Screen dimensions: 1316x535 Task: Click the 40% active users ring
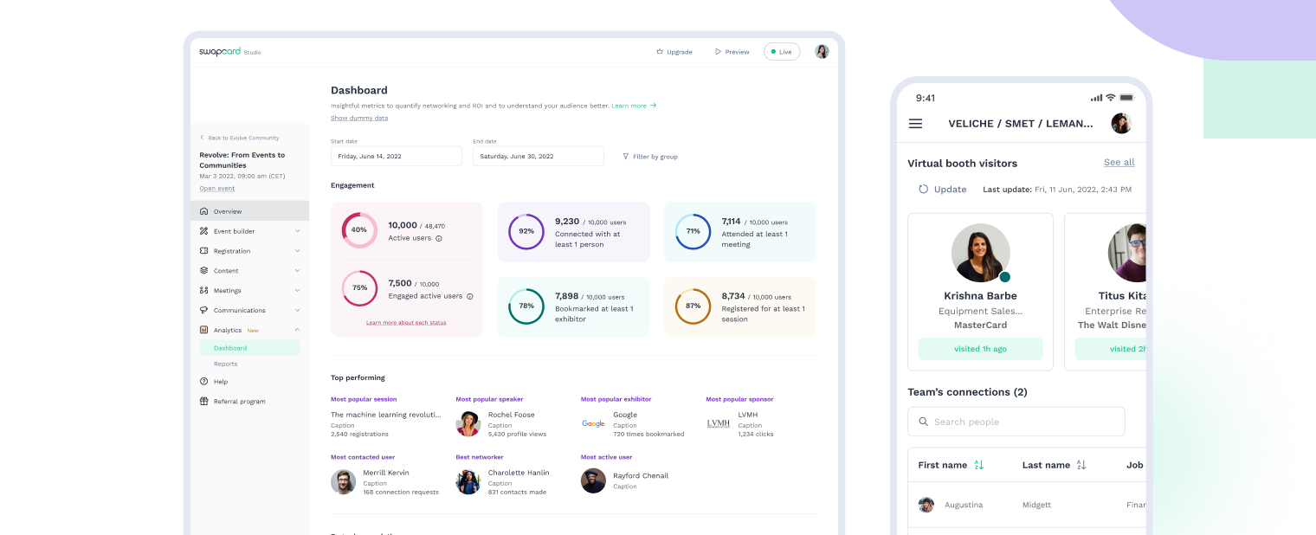(359, 230)
